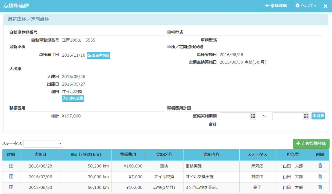Focus the 整備実施期間 start date field
Viewport: 332px width, 194px height.
click(x=235, y=116)
